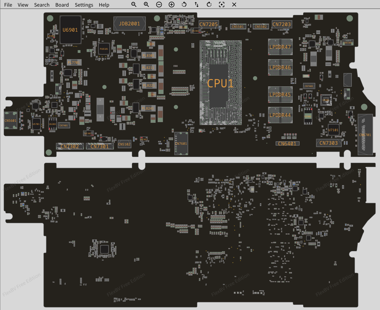Screen dimensions: 380x310
Task: Open the Help menu
Action: [x=104, y=5]
